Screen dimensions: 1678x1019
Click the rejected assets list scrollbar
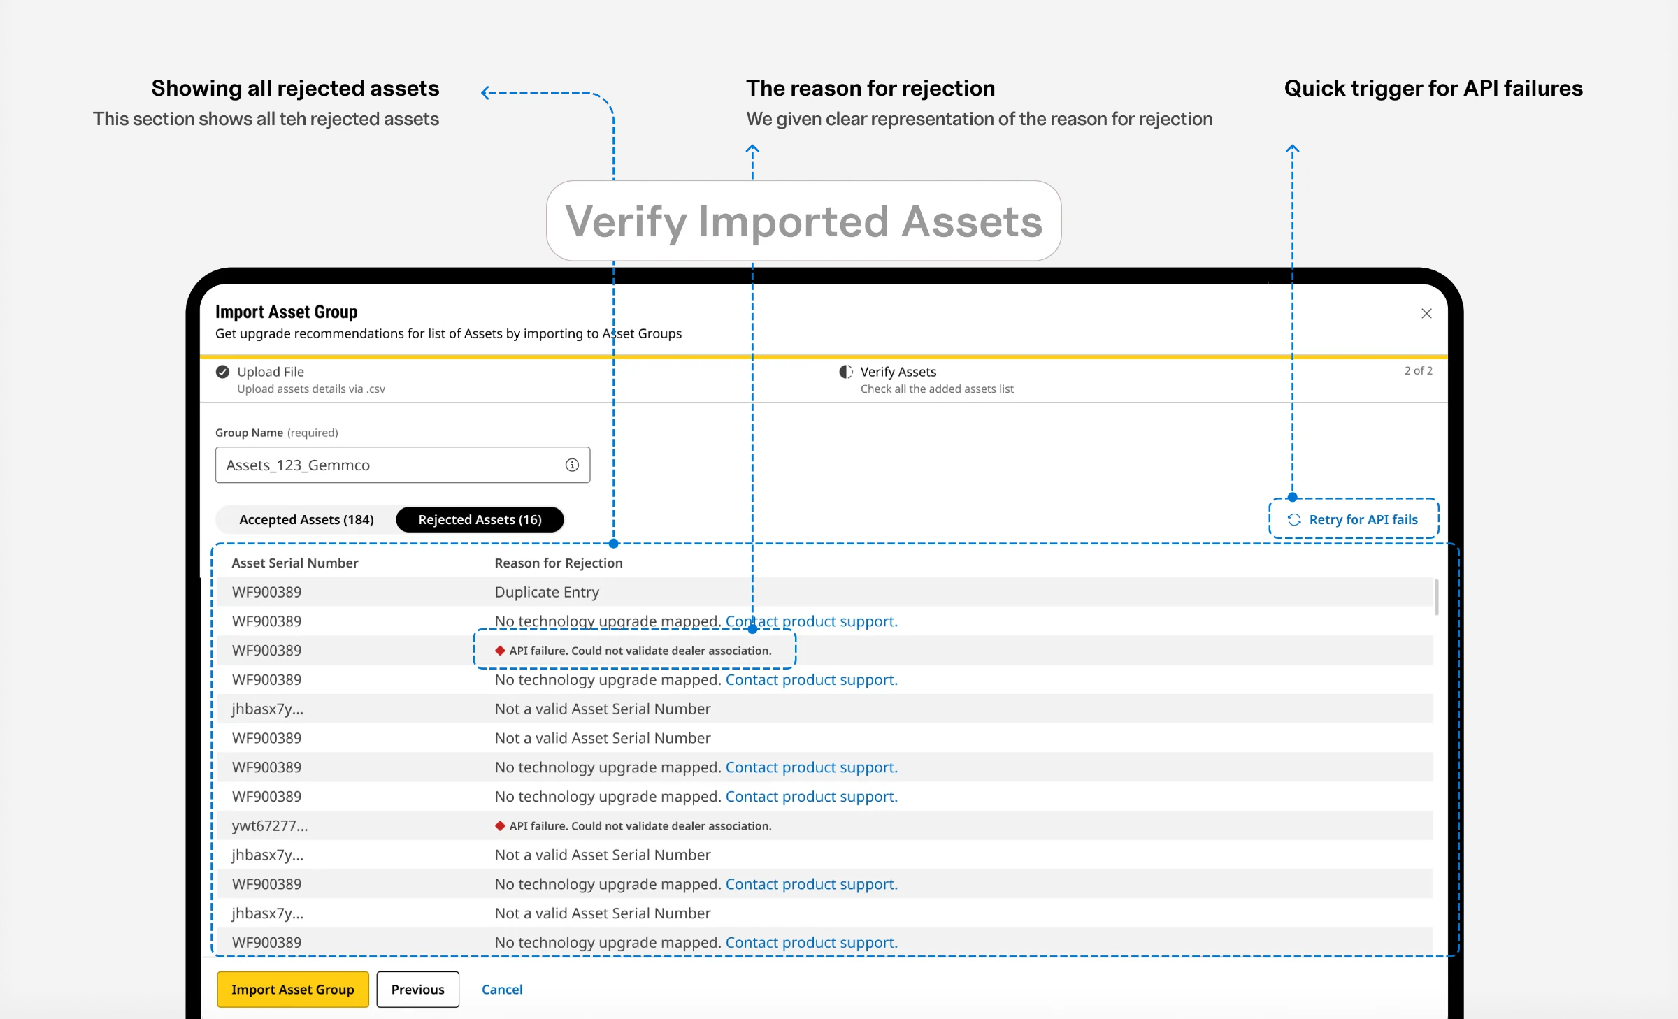[1436, 597]
